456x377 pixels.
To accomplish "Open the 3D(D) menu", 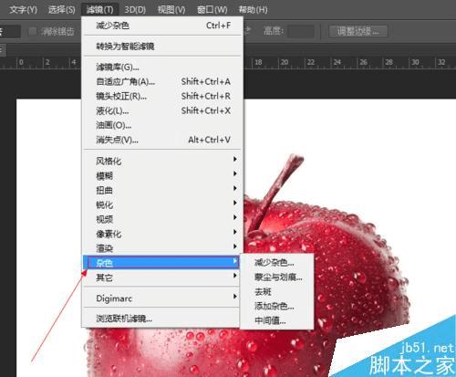I will [x=135, y=10].
